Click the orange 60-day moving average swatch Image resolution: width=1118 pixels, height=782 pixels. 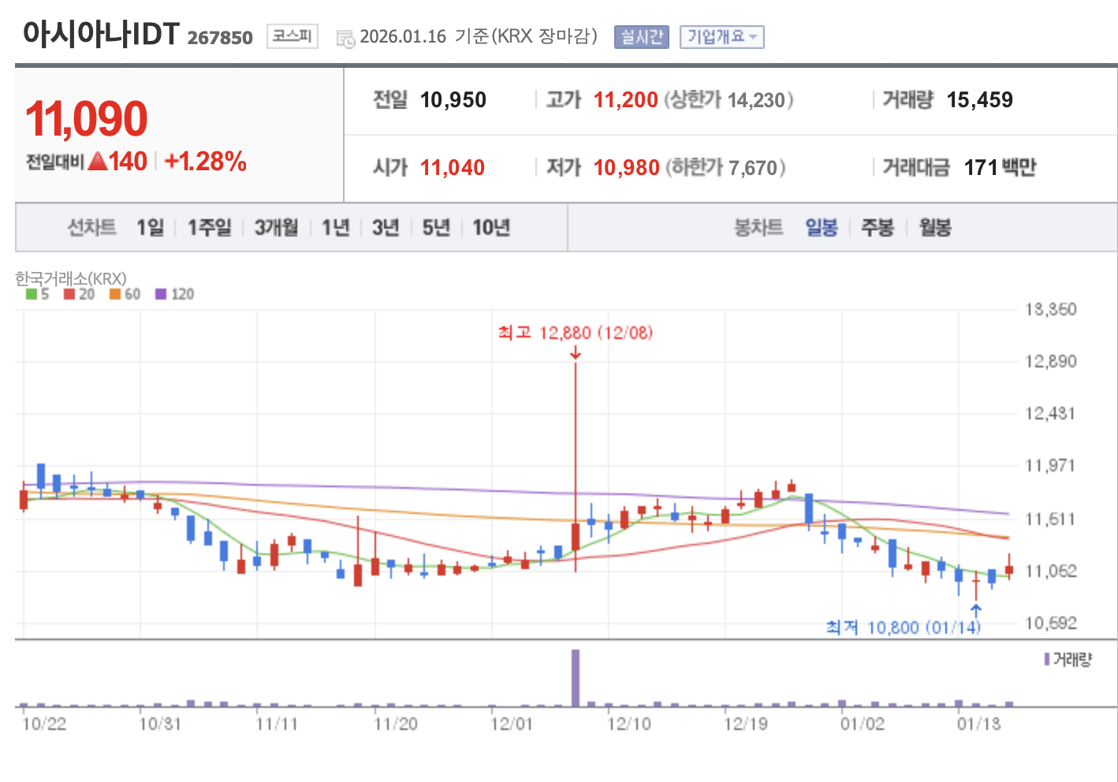click(x=115, y=294)
